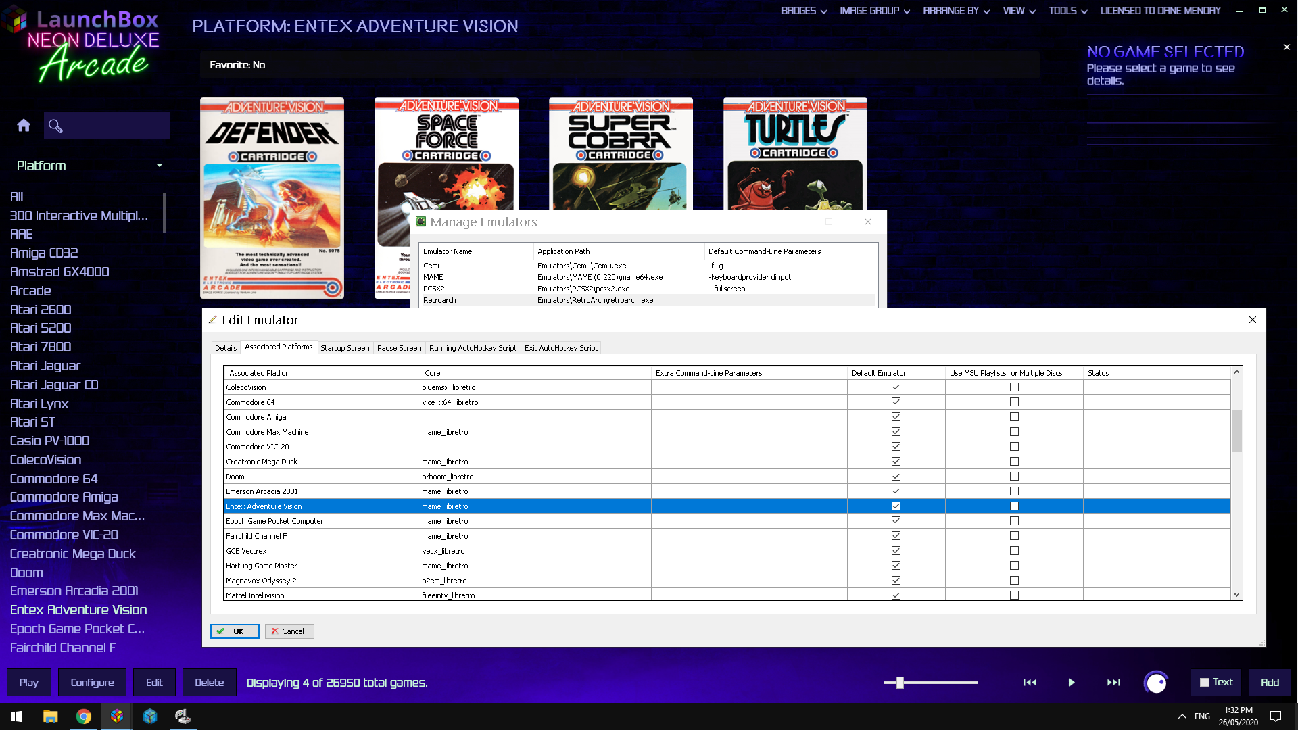Enable M3U playlists for Doom
The height and width of the screenshot is (730, 1298).
point(1014,477)
